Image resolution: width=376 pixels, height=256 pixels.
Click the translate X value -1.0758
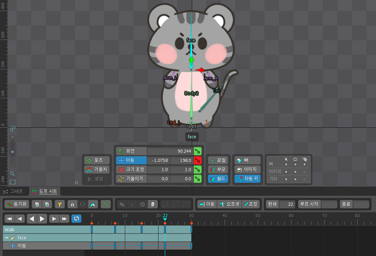tap(159, 160)
